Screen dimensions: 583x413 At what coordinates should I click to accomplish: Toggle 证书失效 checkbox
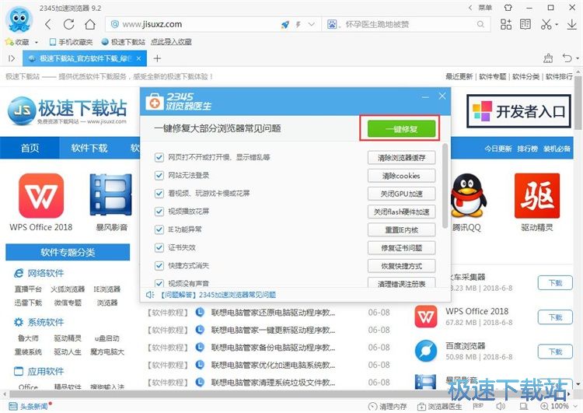159,247
